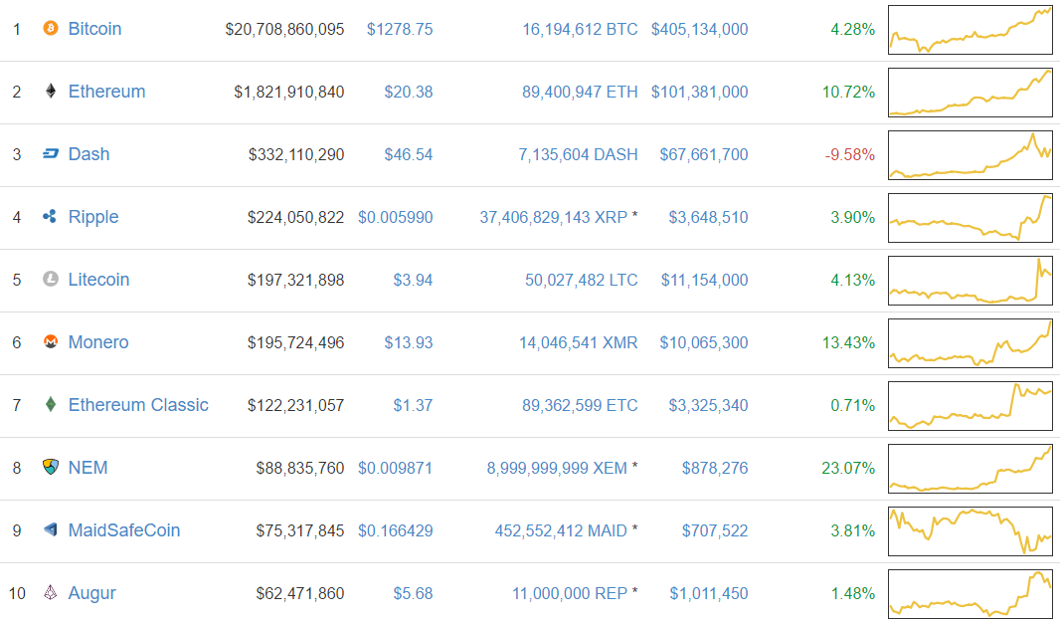Click the blue Dash logo icon
Image resolution: width=1060 pixels, height=623 pixels.
(x=51, y=153)
